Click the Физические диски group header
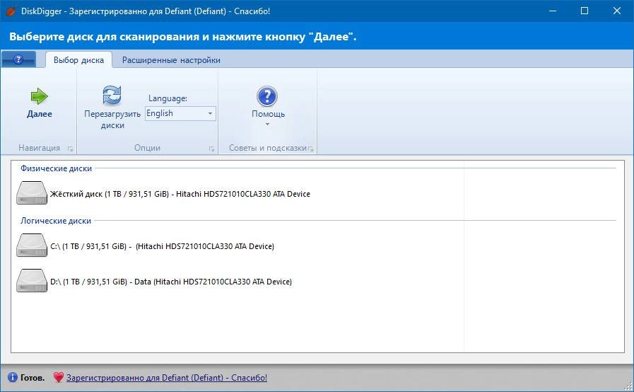 point(57,168)
